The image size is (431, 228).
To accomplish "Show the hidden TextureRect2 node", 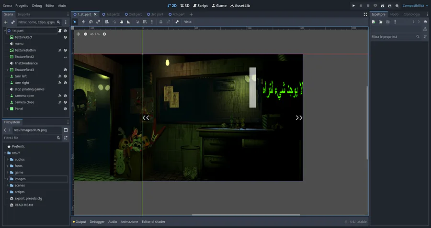I will (x=66, y=57).
